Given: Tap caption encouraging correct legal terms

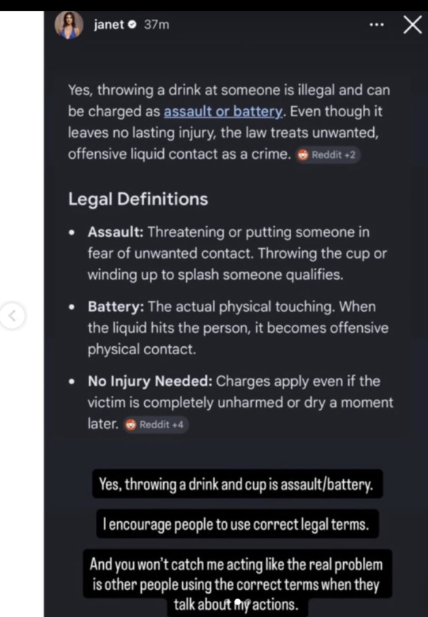Looking at the screenshot, I should click(x=237, y=524).
